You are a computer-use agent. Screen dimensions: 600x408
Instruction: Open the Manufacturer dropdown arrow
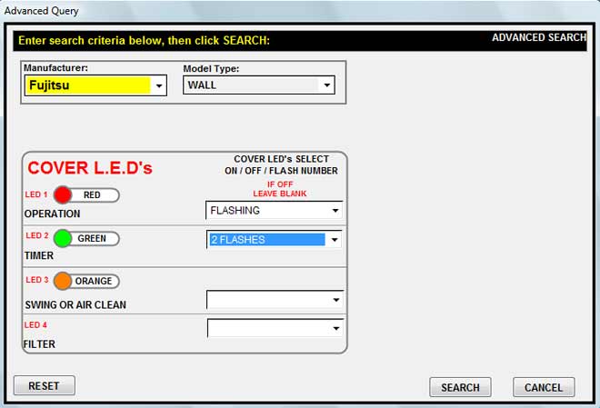(159, 86)
